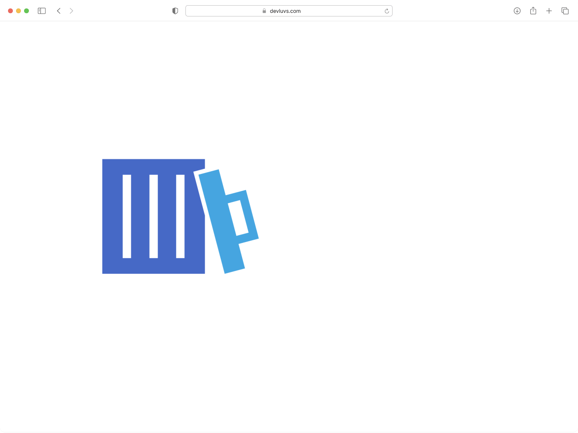Go back to the previous page
This screenshot has height=433, width=578.
(x=59, y=11)
